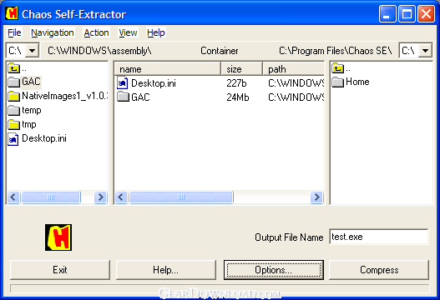Open the File menu
The image size is (440, 300).
coord(14,32)
